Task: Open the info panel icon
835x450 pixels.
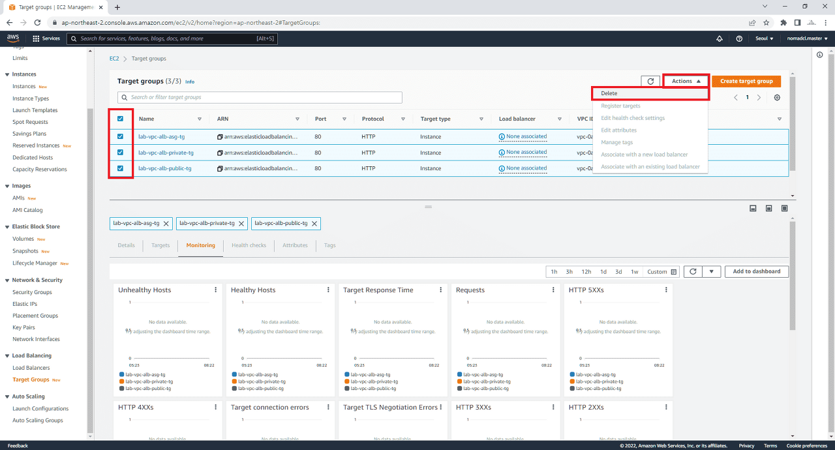Action: click(x=819, y=55)
